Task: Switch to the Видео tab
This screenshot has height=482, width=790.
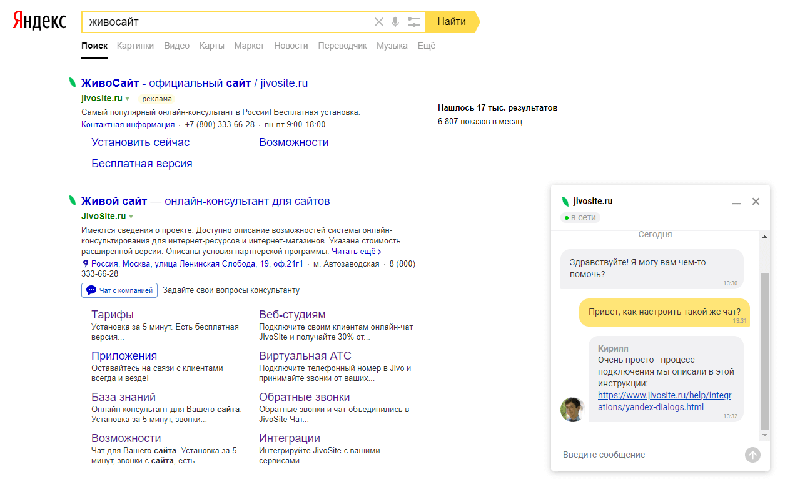Action: (x=176, y=46)
